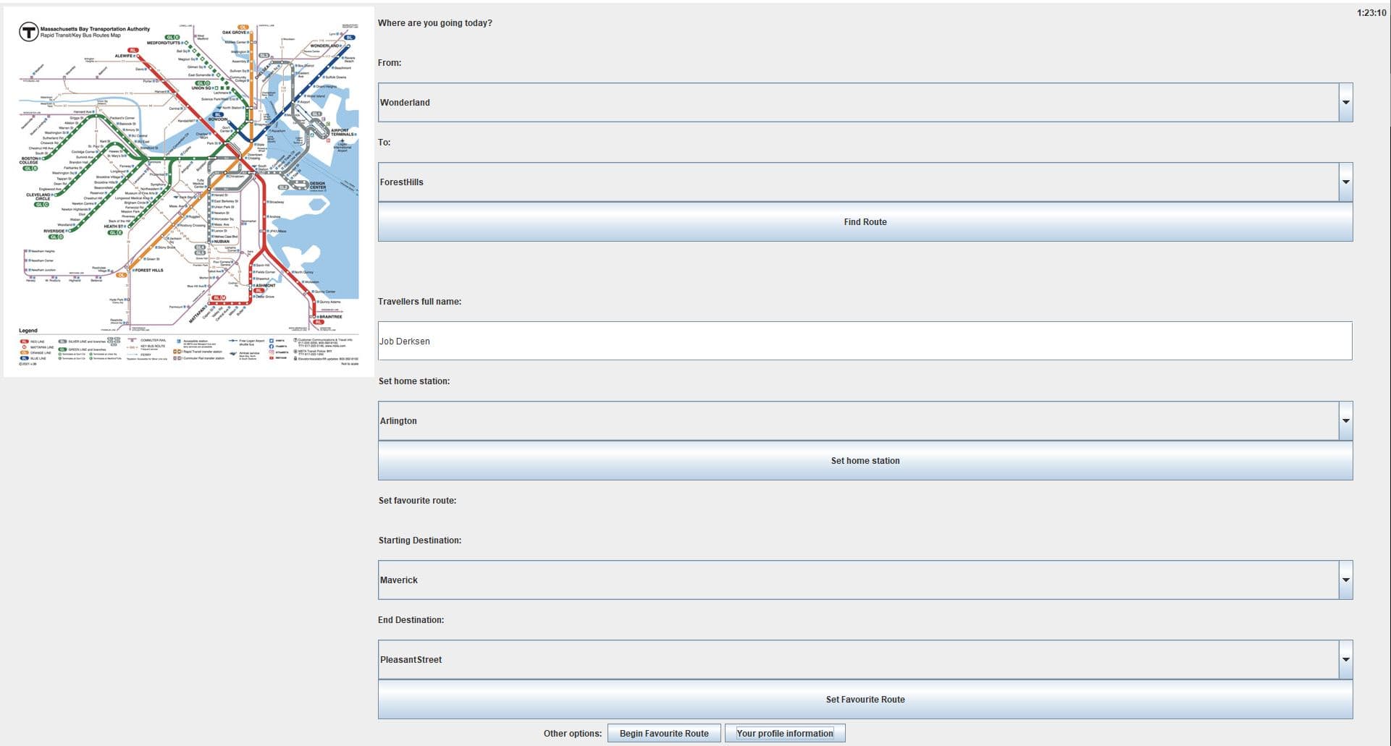This screenshot has height=746, width=1391.
Task: Click the Set home station button
Action: pyautogui.click(x=865, y=460)
